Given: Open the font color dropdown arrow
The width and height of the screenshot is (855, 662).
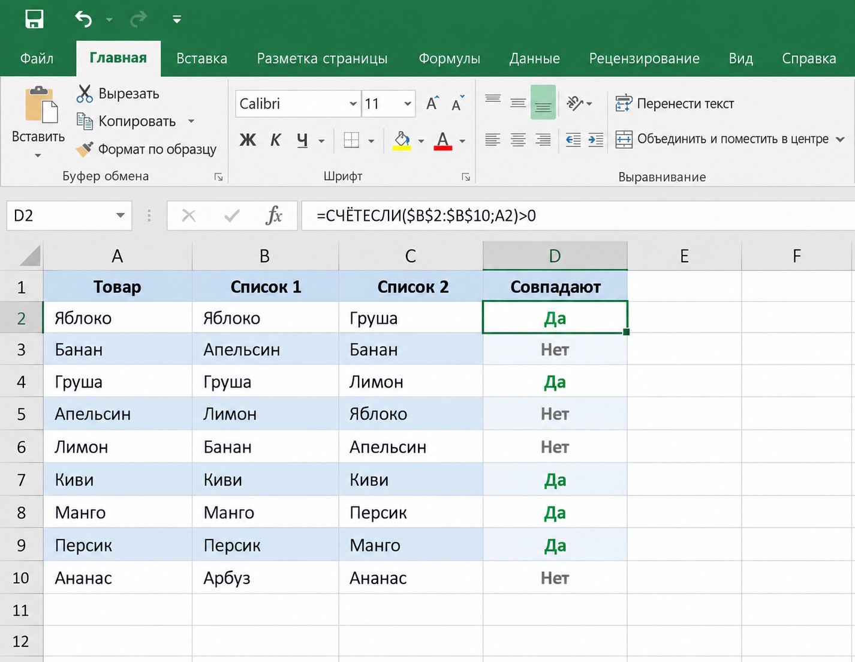Looking at the screenshot, I should [462, 141].
